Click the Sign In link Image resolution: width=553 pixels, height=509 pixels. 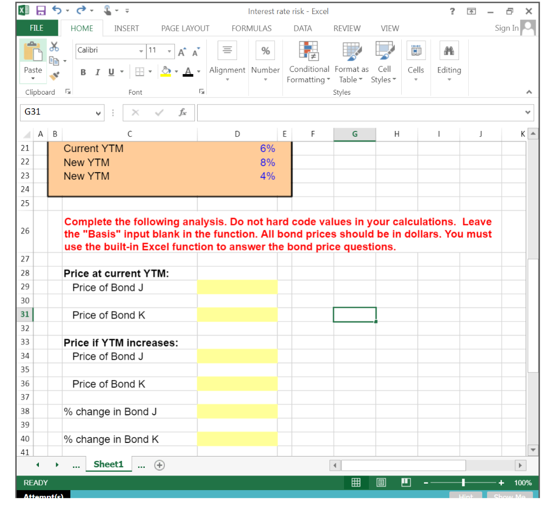pyautogui.click(x=506, y=28)
